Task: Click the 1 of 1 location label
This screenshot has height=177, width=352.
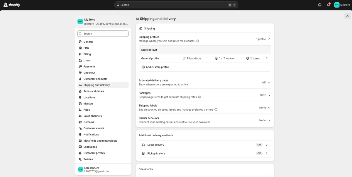Action: (227, 59)
